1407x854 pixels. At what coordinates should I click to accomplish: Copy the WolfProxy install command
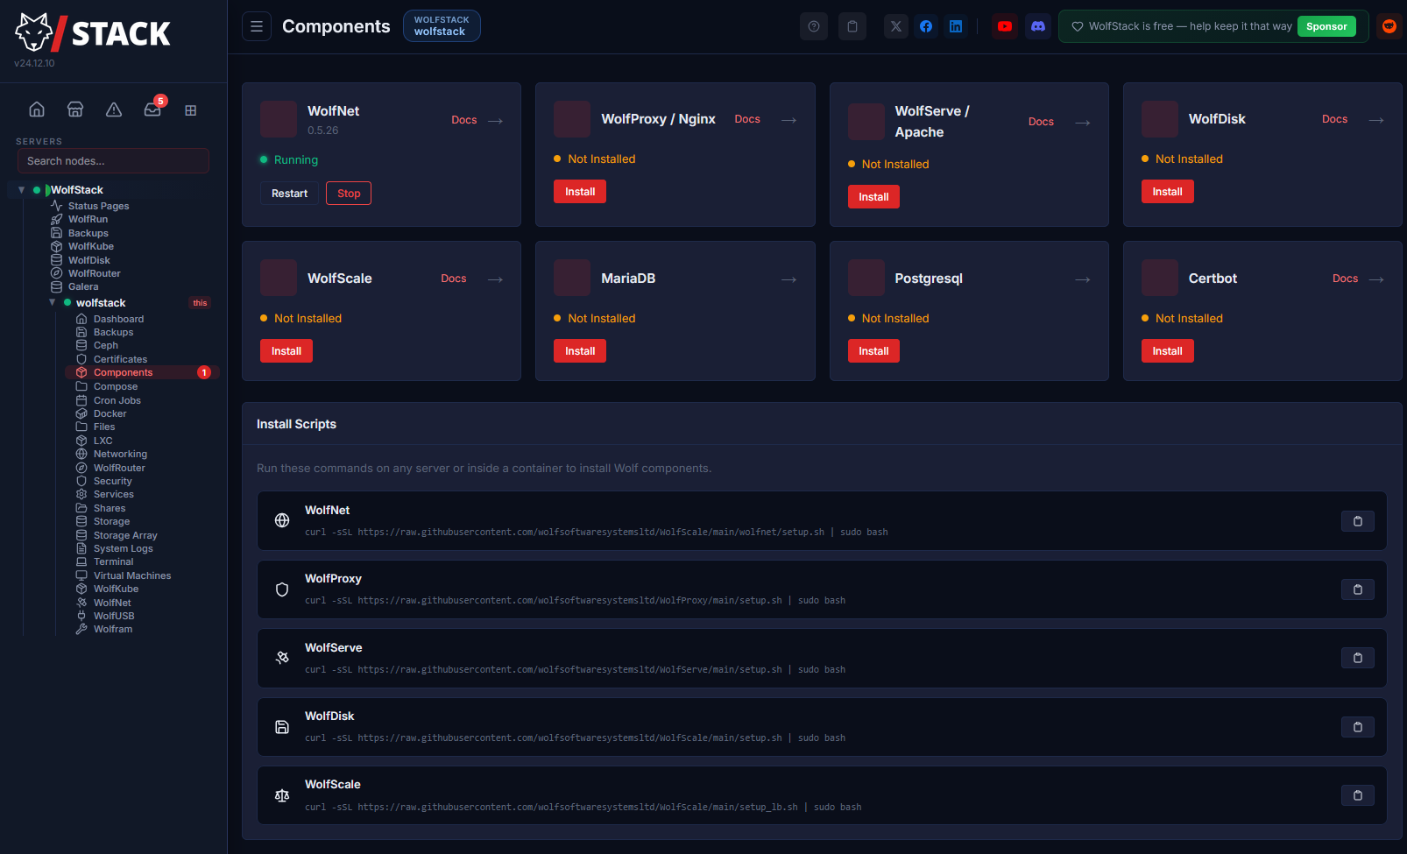[1358, 589]
